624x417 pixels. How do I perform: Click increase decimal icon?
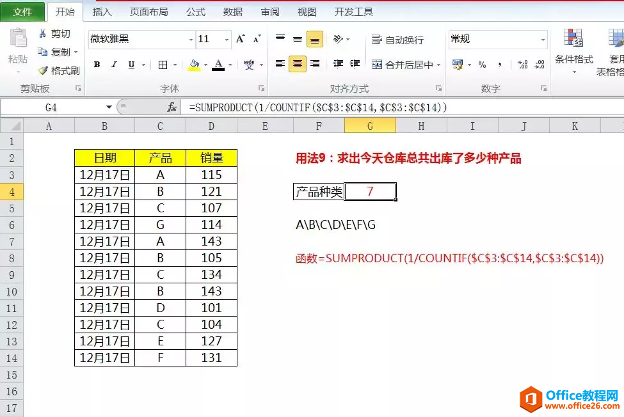coord(522,65)
